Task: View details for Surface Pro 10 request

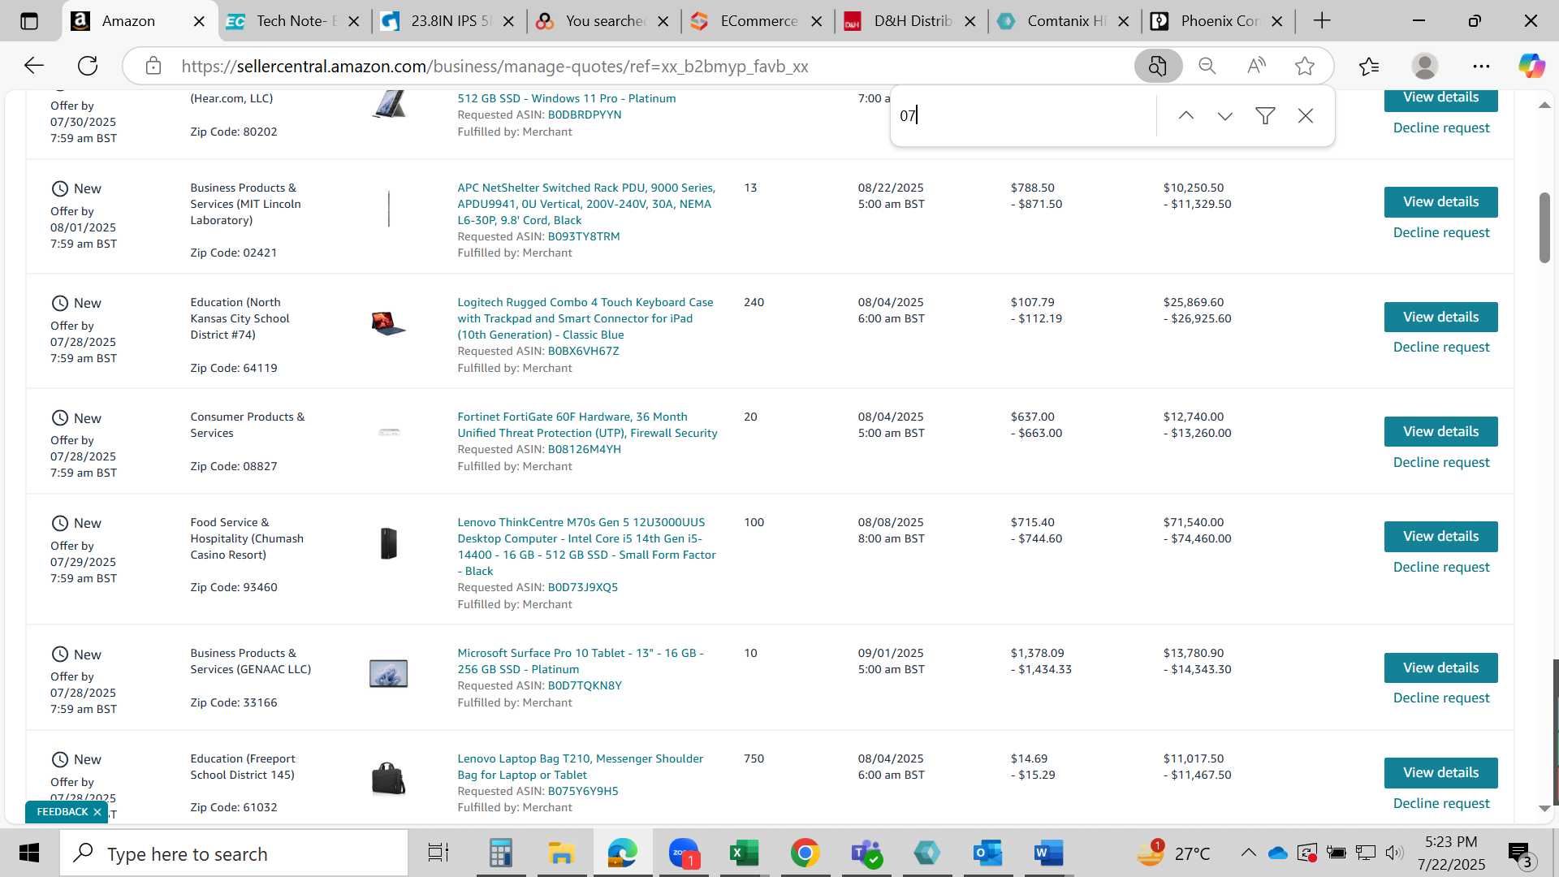Action: click(x=1440, y=667)
